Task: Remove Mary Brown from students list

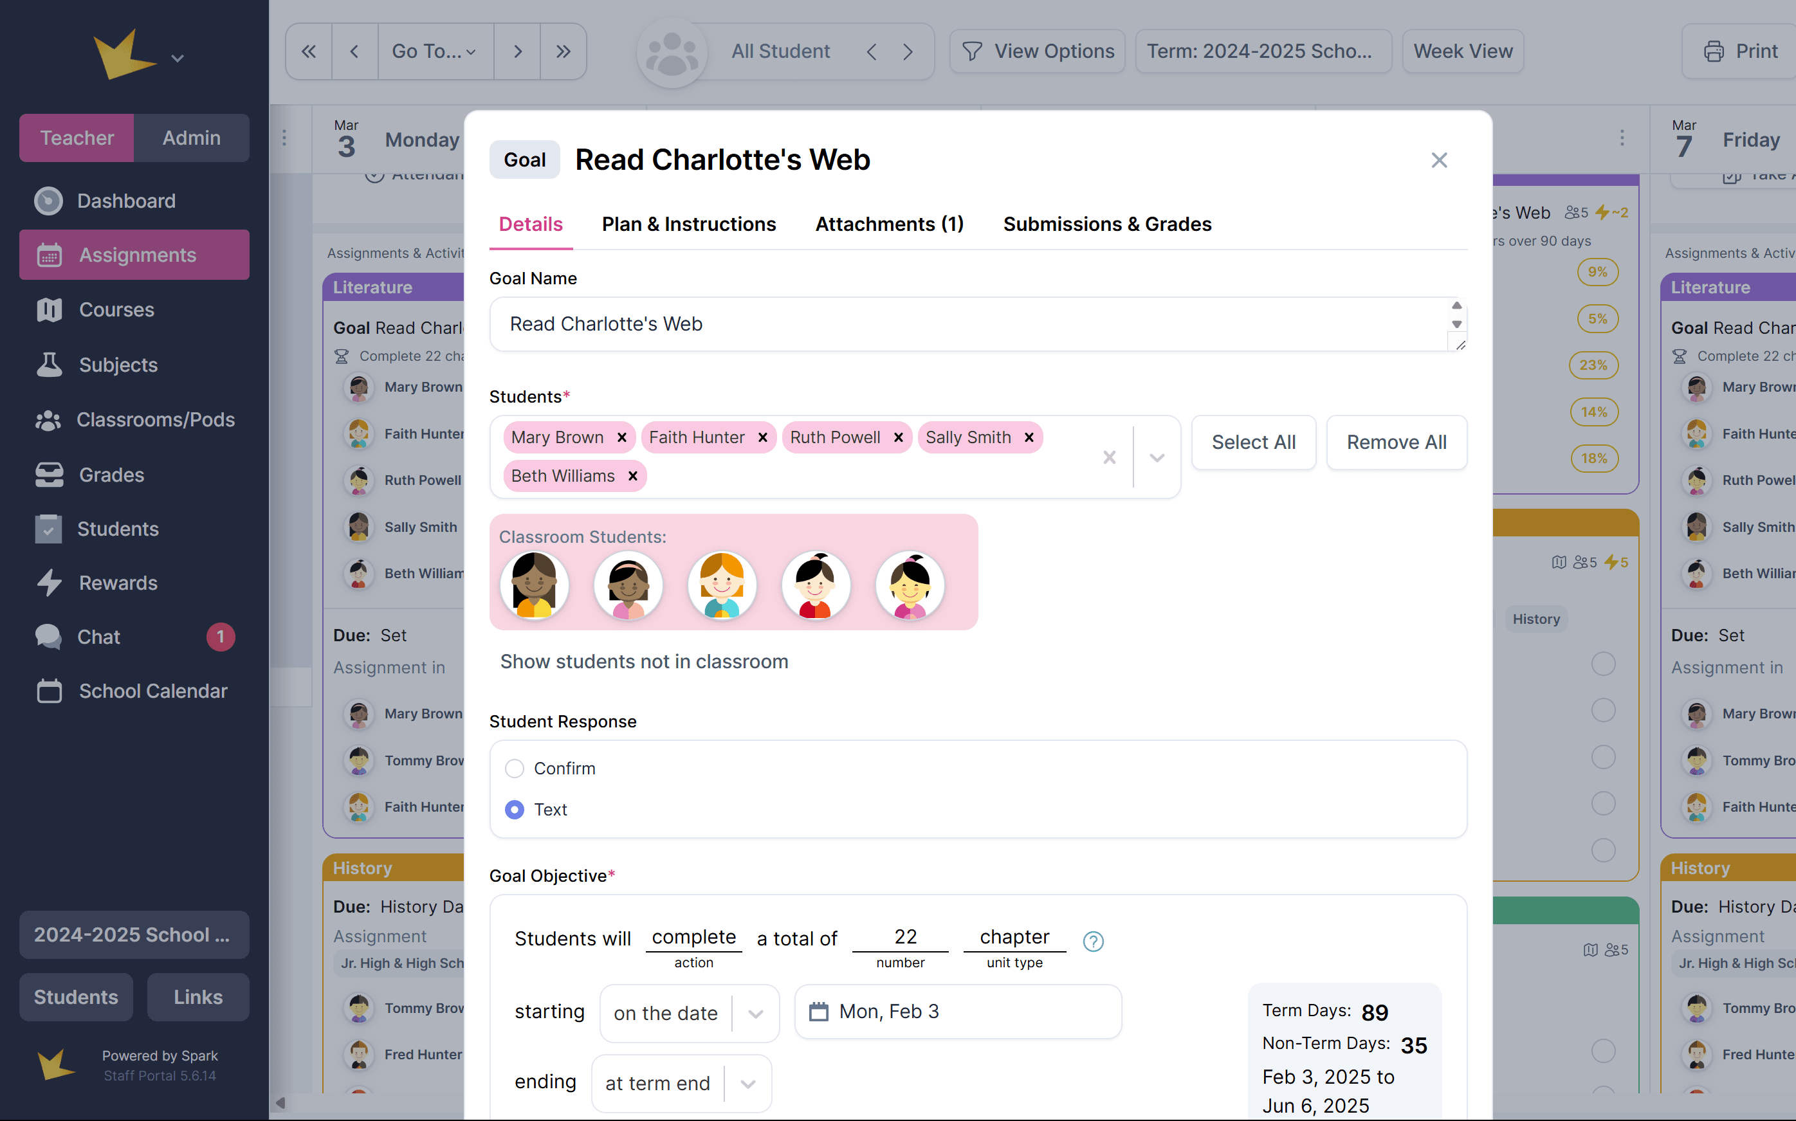Action: (x=622, y=437)
